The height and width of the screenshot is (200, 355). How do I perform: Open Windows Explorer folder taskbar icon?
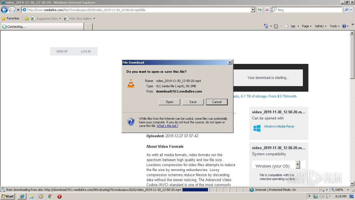[31, 196]
